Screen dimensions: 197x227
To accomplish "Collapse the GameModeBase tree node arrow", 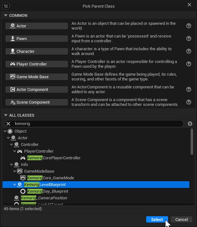I will coord(15,171).
